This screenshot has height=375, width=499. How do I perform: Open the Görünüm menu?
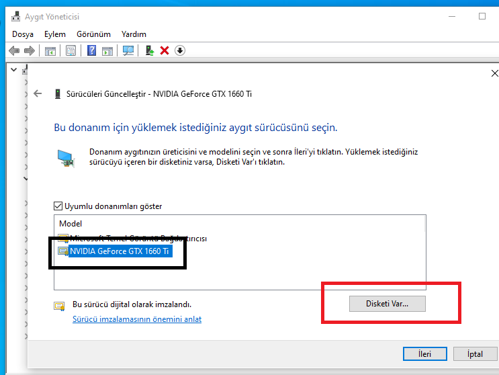coord(93,34)
